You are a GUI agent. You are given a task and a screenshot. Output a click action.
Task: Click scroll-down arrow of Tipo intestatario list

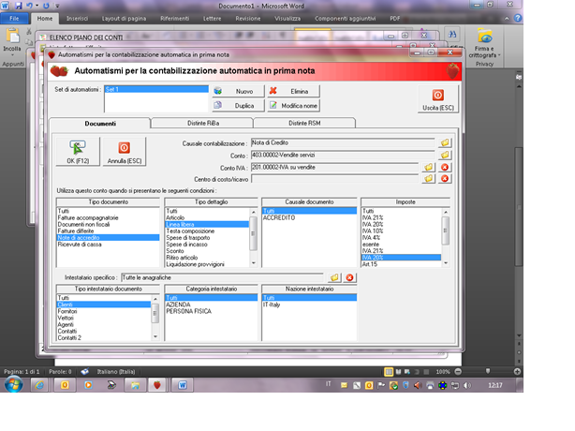click(155, 336)
